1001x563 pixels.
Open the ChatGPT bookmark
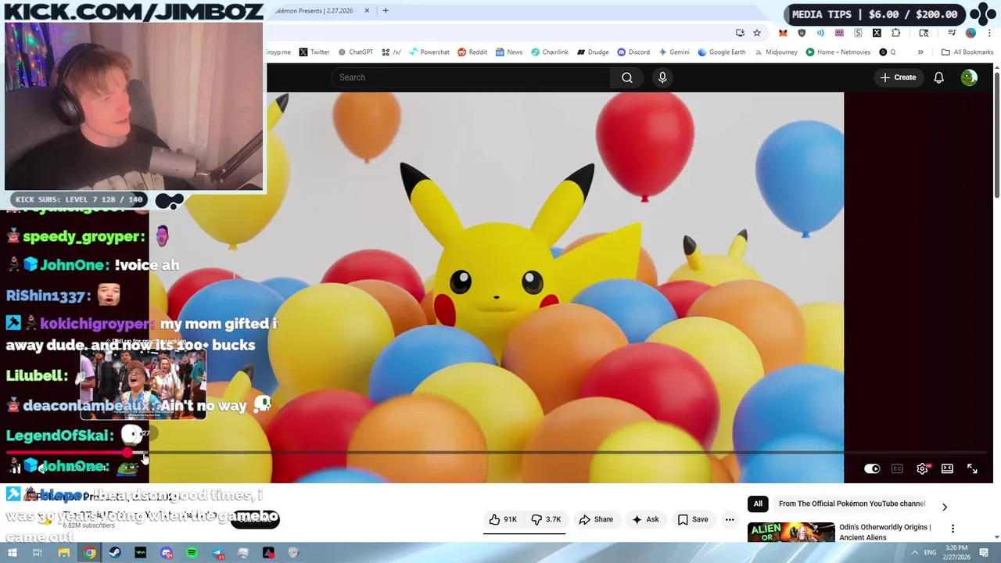[x=355, y=52]
